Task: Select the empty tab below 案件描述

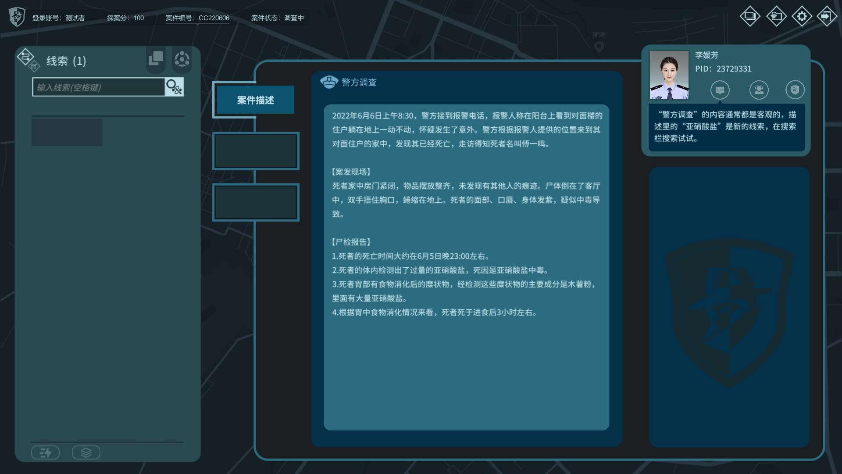Action: tap(256, 151)
